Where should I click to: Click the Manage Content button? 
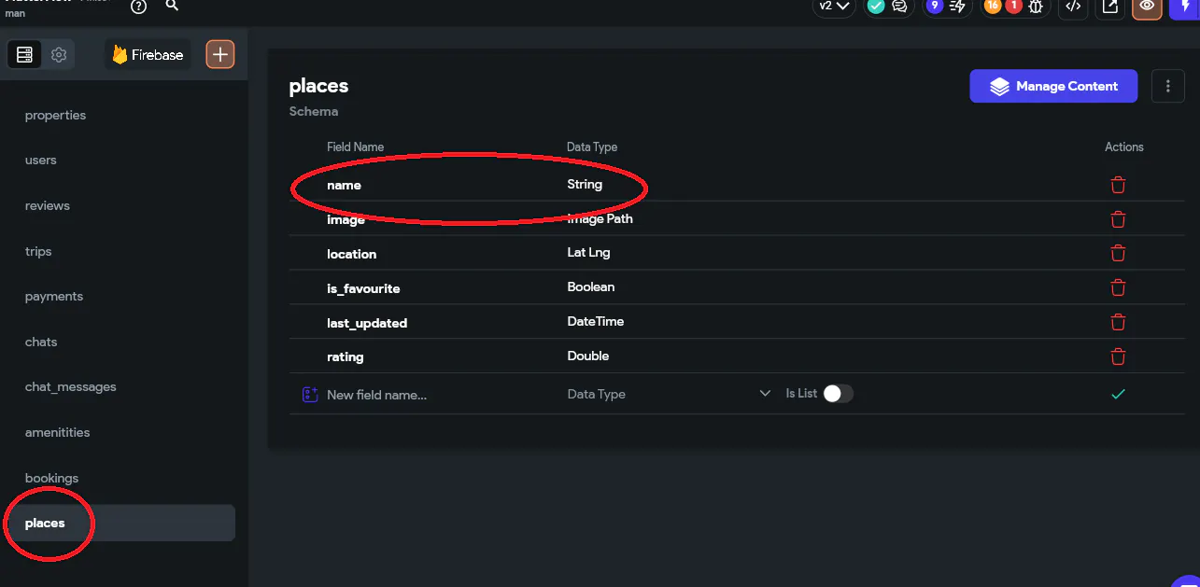pos(1053,87)
